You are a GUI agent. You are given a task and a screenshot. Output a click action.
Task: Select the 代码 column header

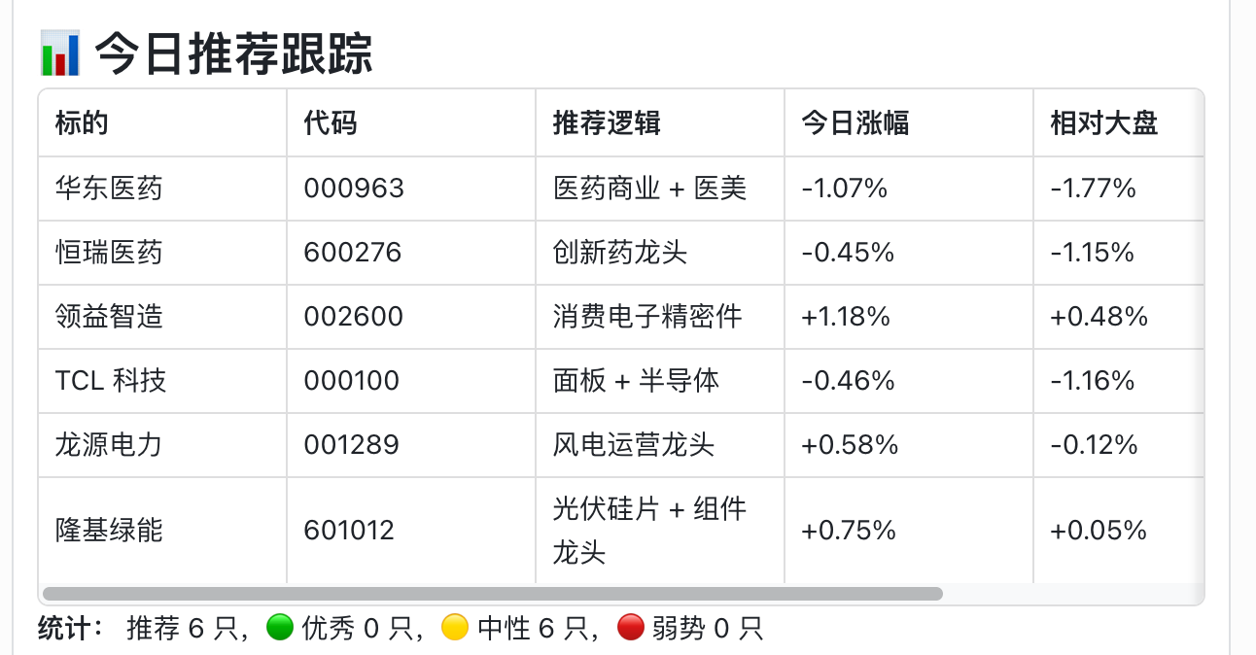(331, 123)
